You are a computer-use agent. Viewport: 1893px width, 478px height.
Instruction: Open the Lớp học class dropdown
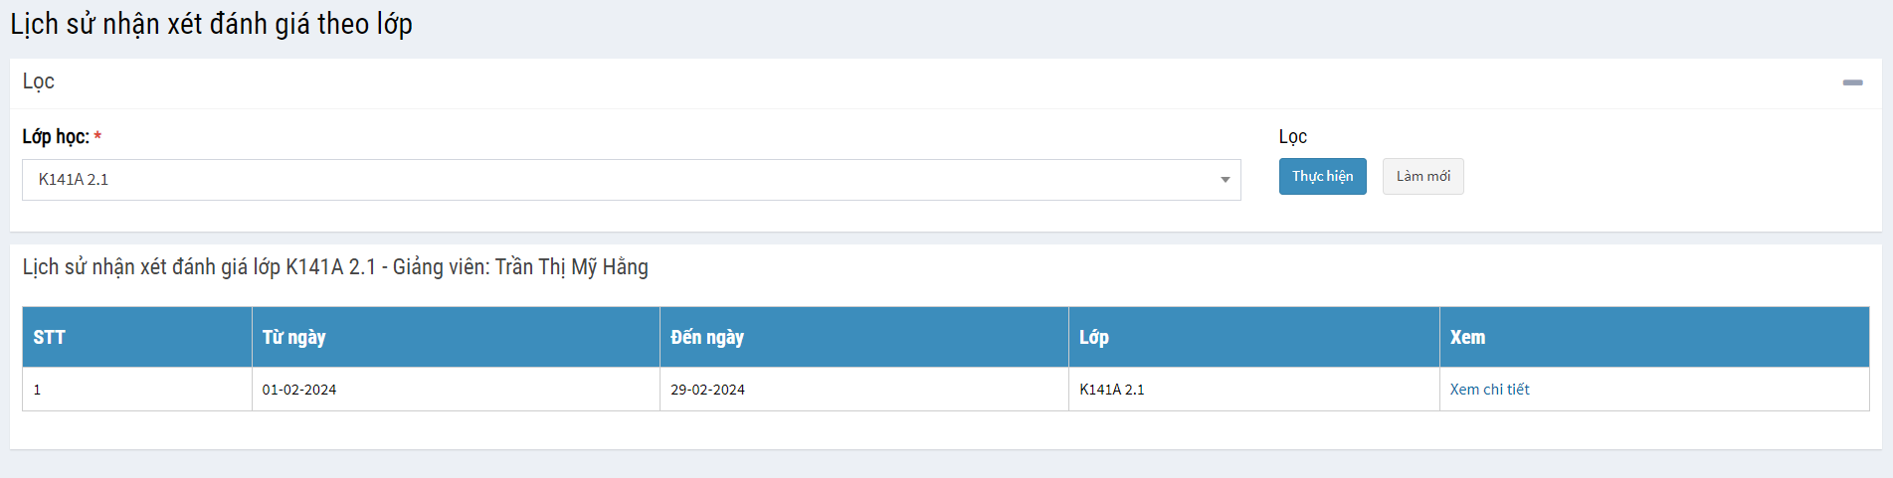pos(617,180)
